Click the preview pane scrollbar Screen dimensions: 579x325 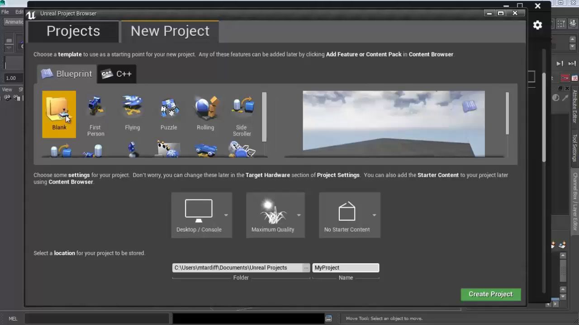pyautogui.click(x=507, y=113)
